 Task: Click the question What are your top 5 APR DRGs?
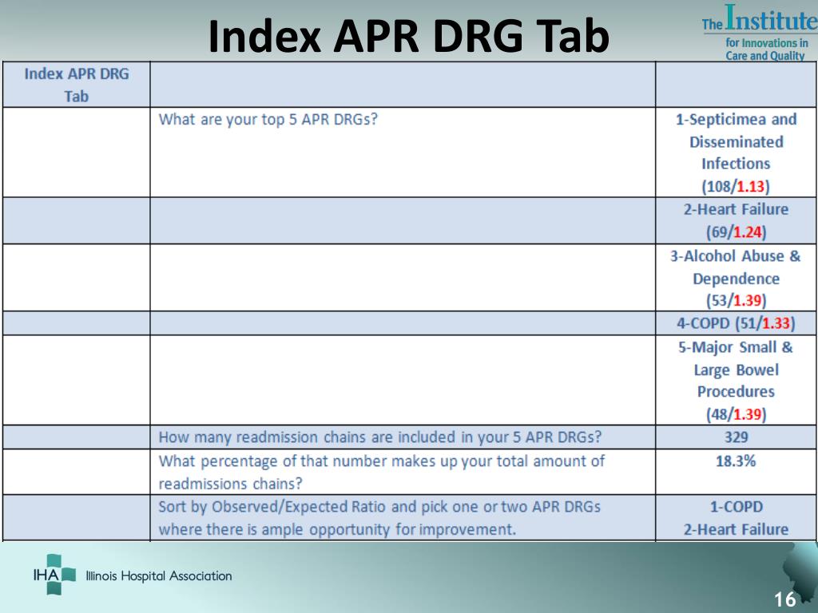coord(268,120)
